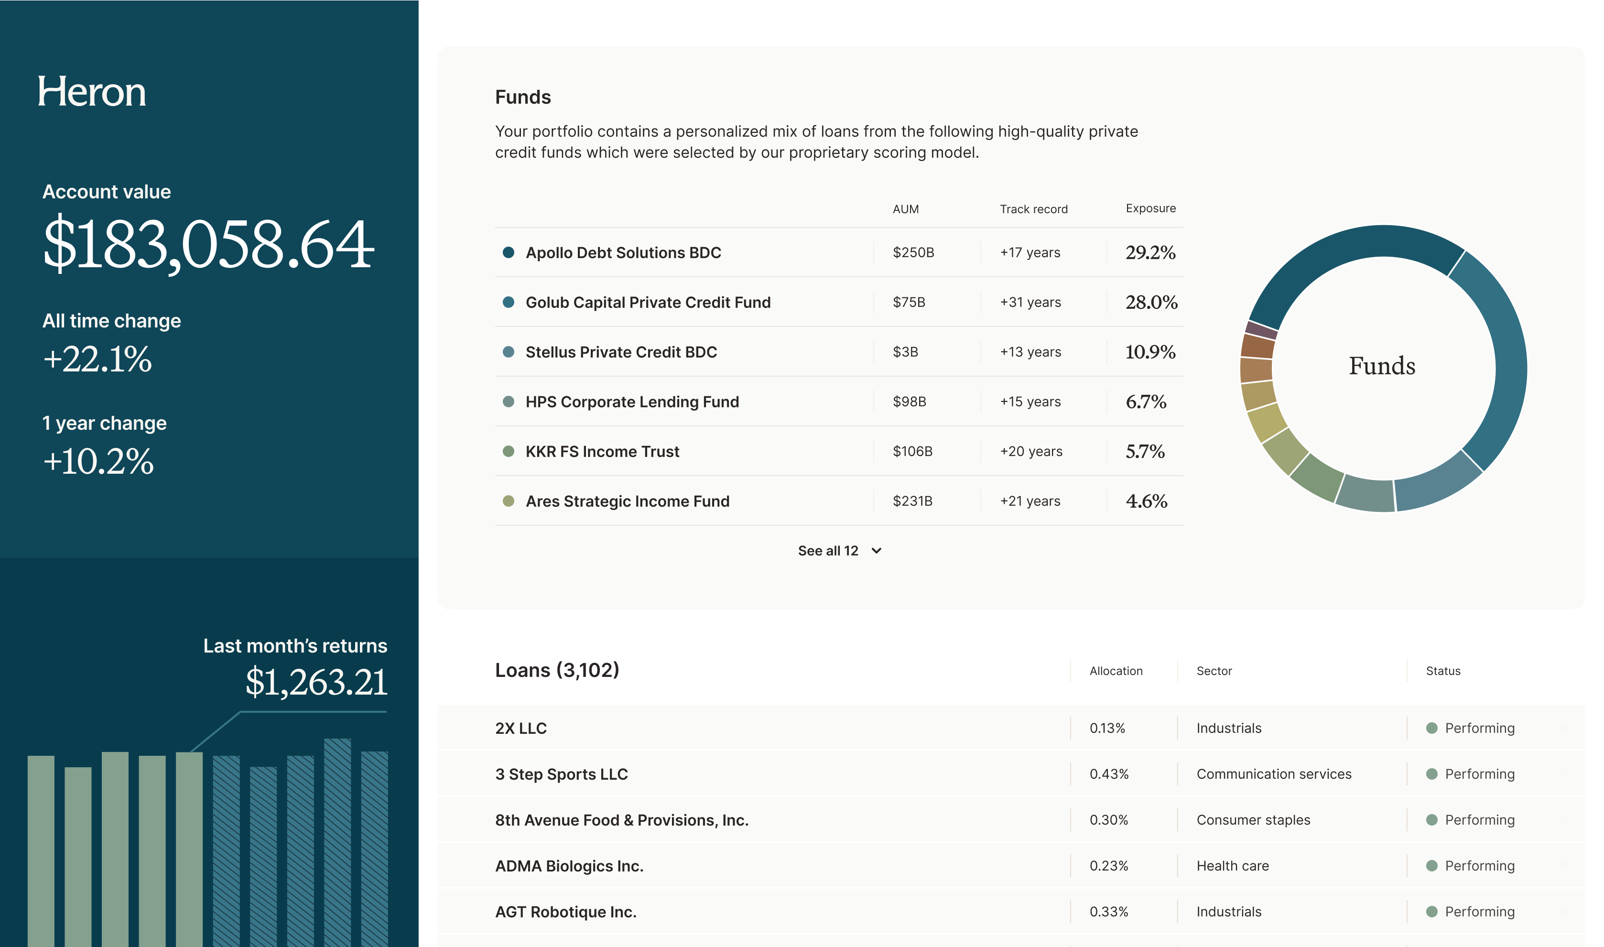The width and height of the screenshot is (1604, 947).
Task: Click the 10.9% exposure value
Action: 1150,352
